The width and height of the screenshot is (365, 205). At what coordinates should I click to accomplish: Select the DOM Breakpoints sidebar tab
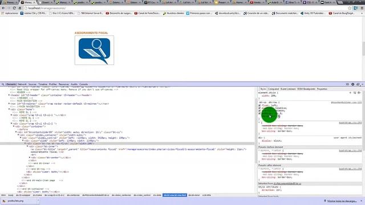306,89
